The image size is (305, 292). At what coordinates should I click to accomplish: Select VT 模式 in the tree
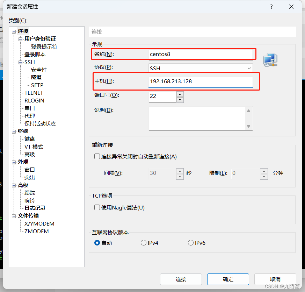click(x=34, y=147)
